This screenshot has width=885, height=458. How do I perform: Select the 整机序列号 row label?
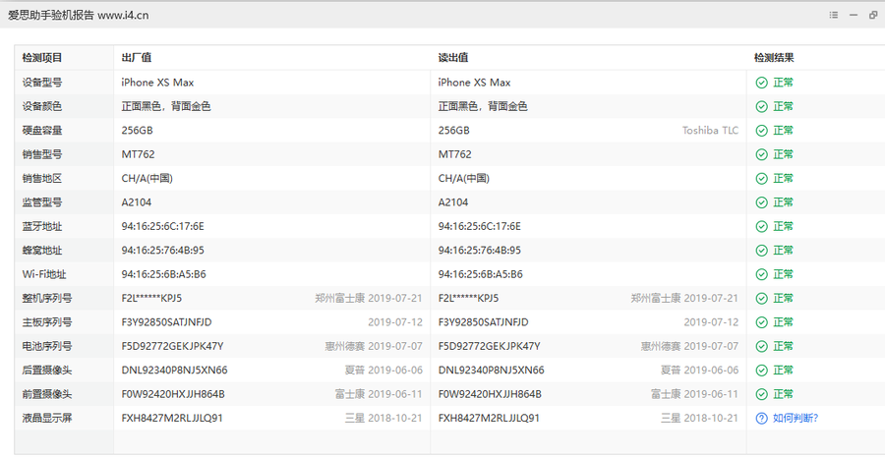(x=47, y=298)
